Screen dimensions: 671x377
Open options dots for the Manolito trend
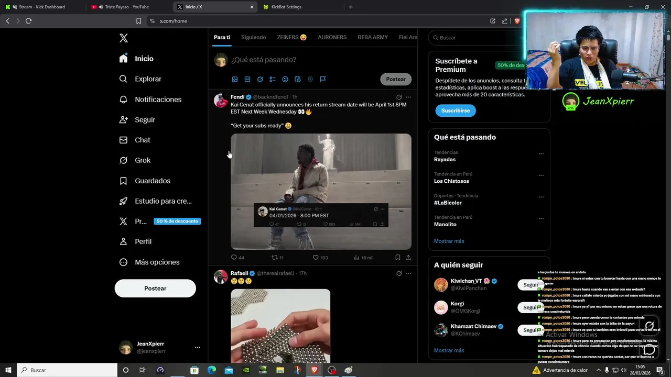(541, 219)
